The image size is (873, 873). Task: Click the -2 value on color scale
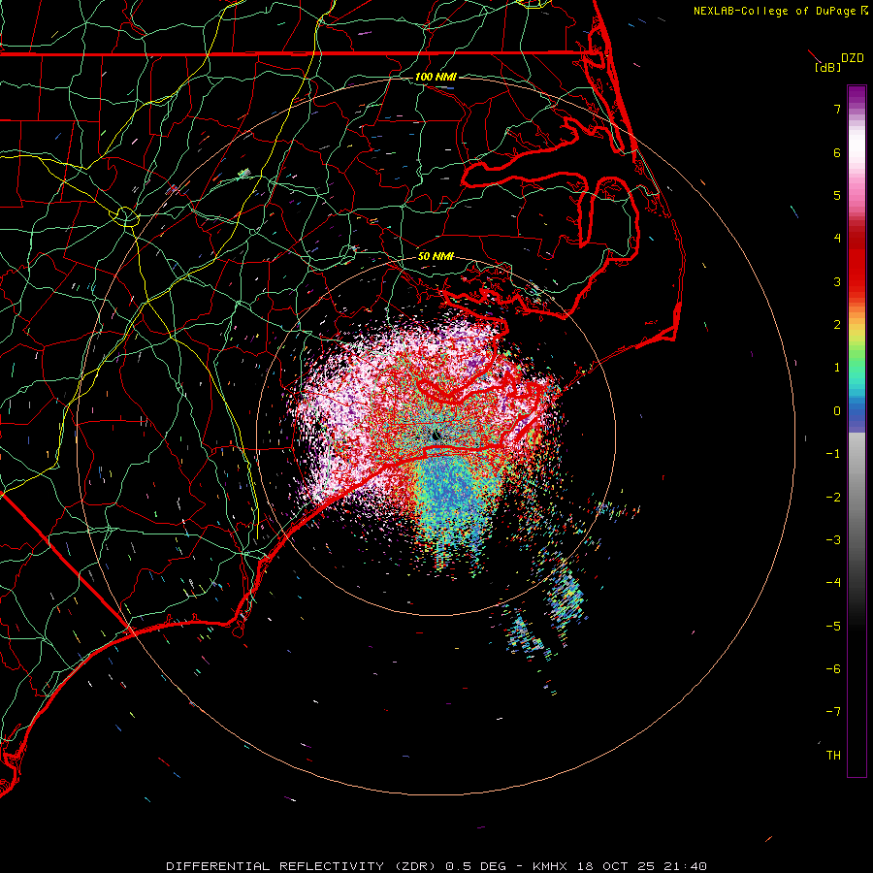[x=833, y=498]
